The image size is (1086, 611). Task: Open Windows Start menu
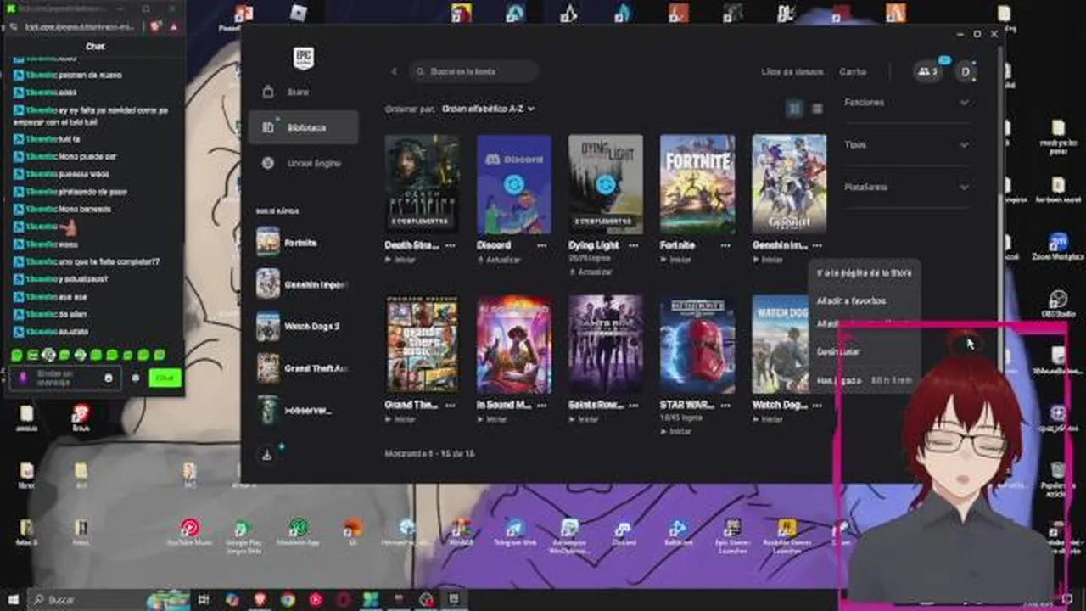pos(13,599)
